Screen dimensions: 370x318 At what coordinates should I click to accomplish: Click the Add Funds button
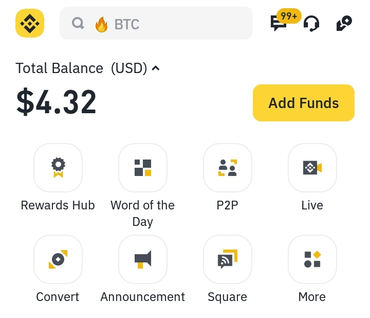pyautogui.click(x=304, y=103)
